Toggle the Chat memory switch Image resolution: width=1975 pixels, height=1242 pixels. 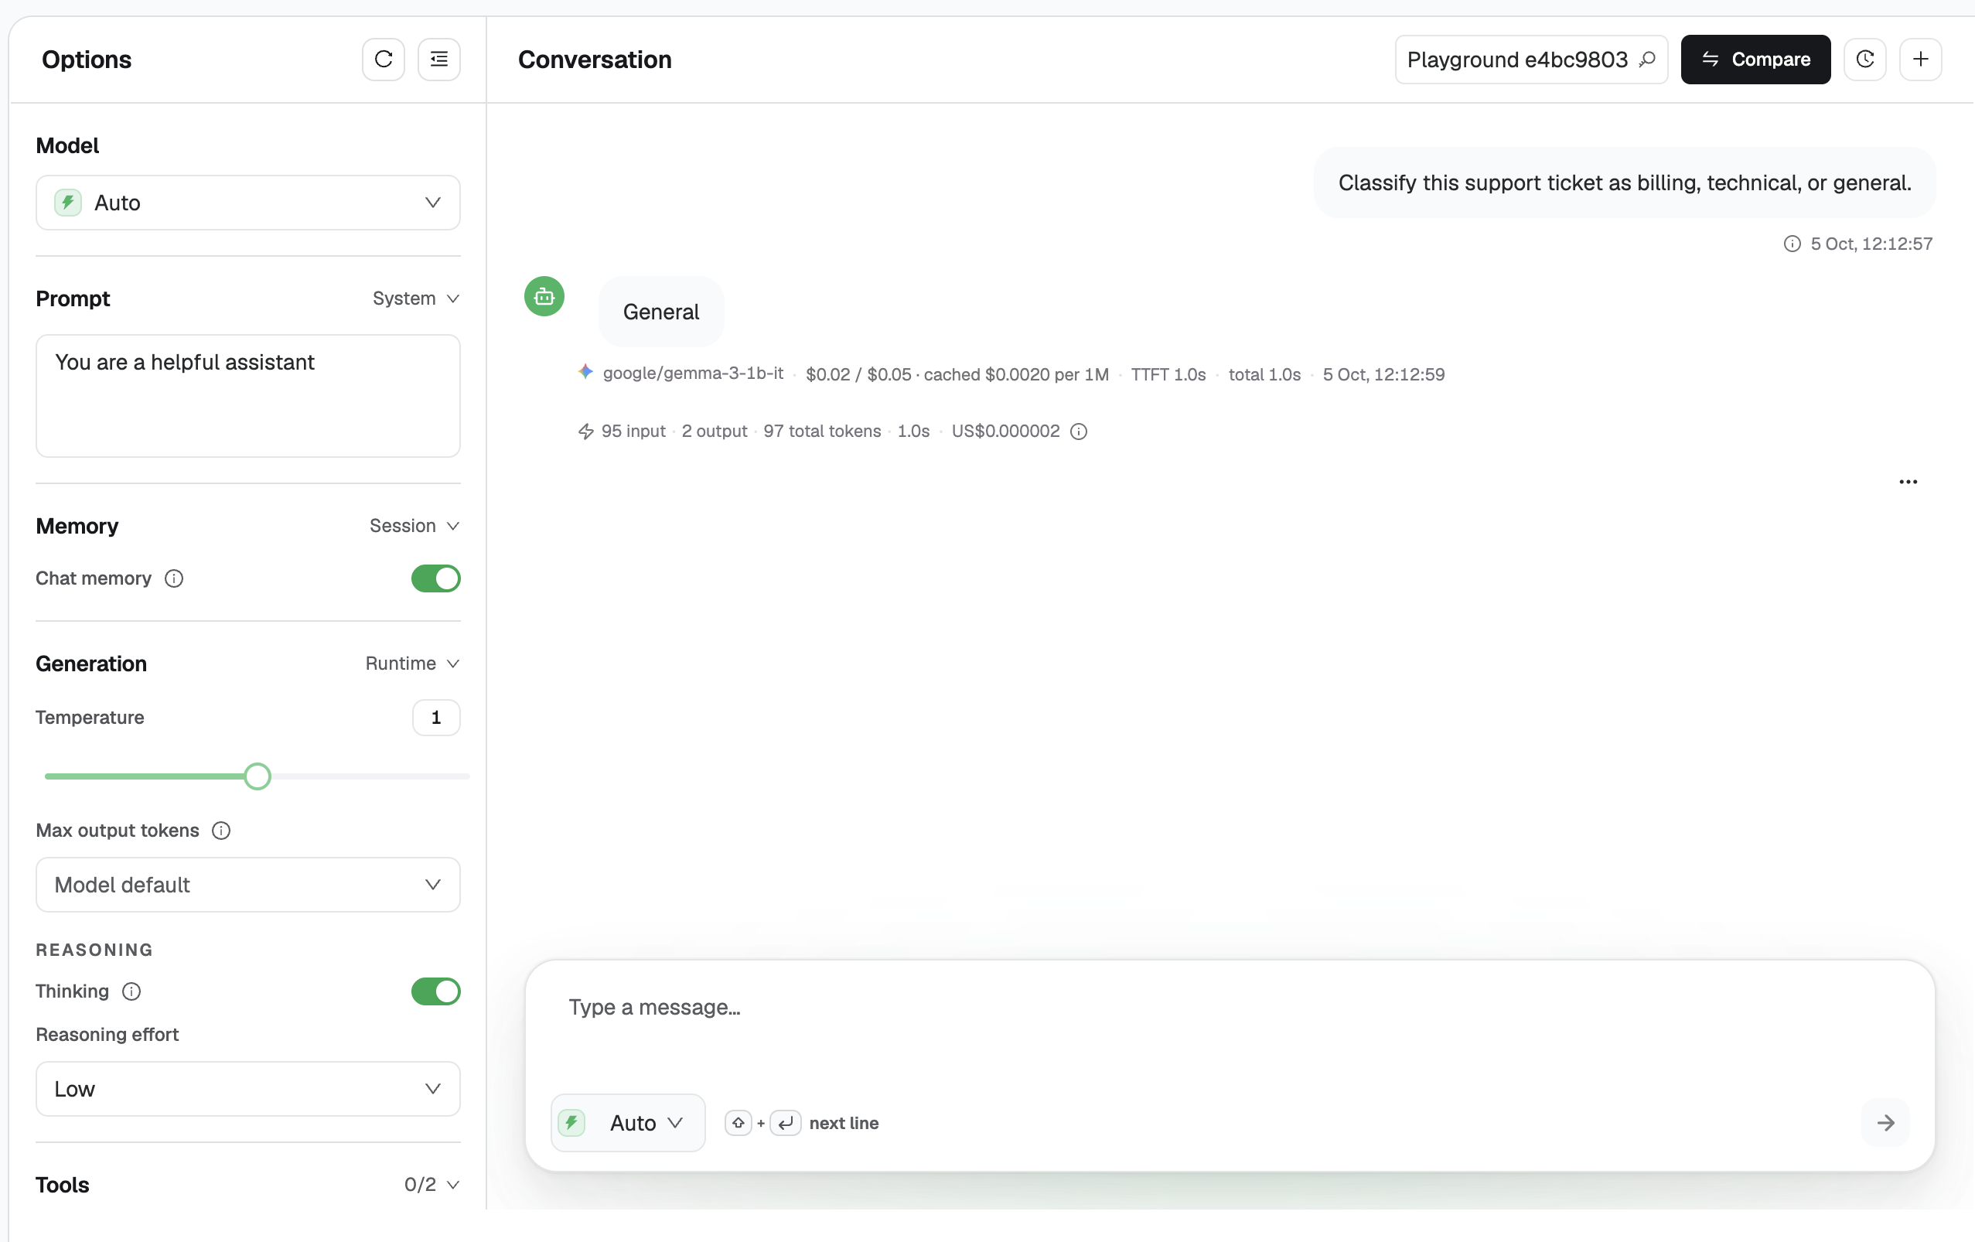[435, 578]
